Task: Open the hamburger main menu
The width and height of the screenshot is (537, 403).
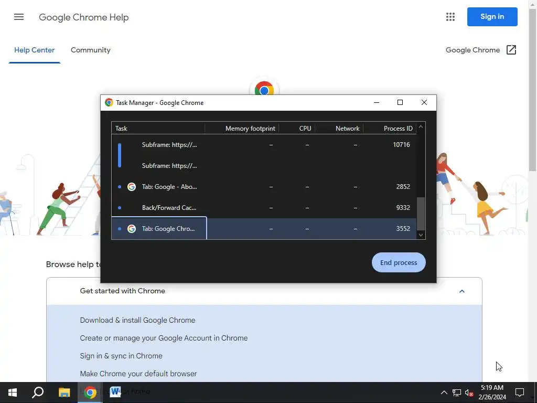Action: pyautogui.click(x=19, y=17)
